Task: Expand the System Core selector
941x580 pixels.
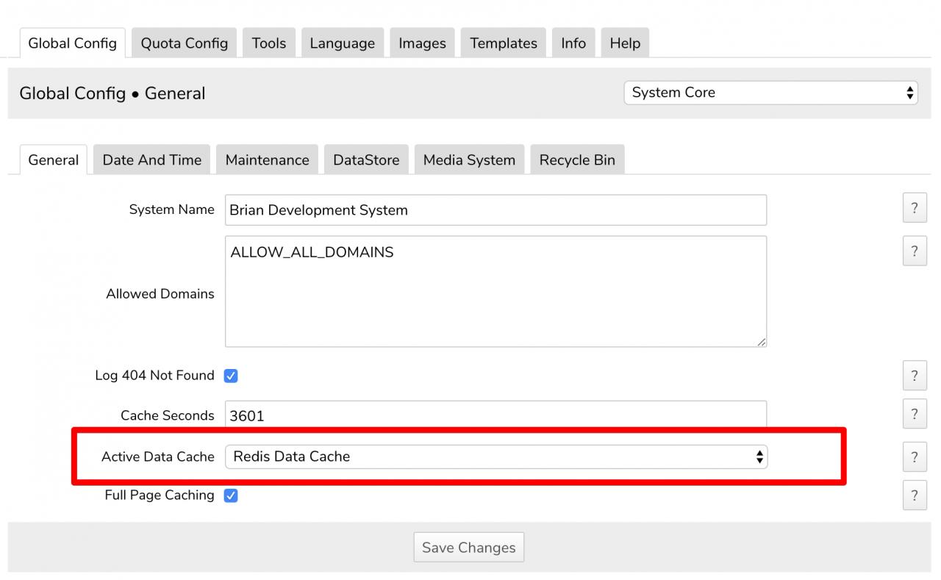Action: tap(770, 93)
